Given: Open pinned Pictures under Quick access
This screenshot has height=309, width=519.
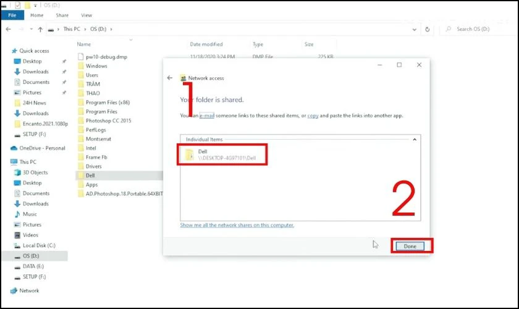Looking at the screenshot, I should [28, 93].
